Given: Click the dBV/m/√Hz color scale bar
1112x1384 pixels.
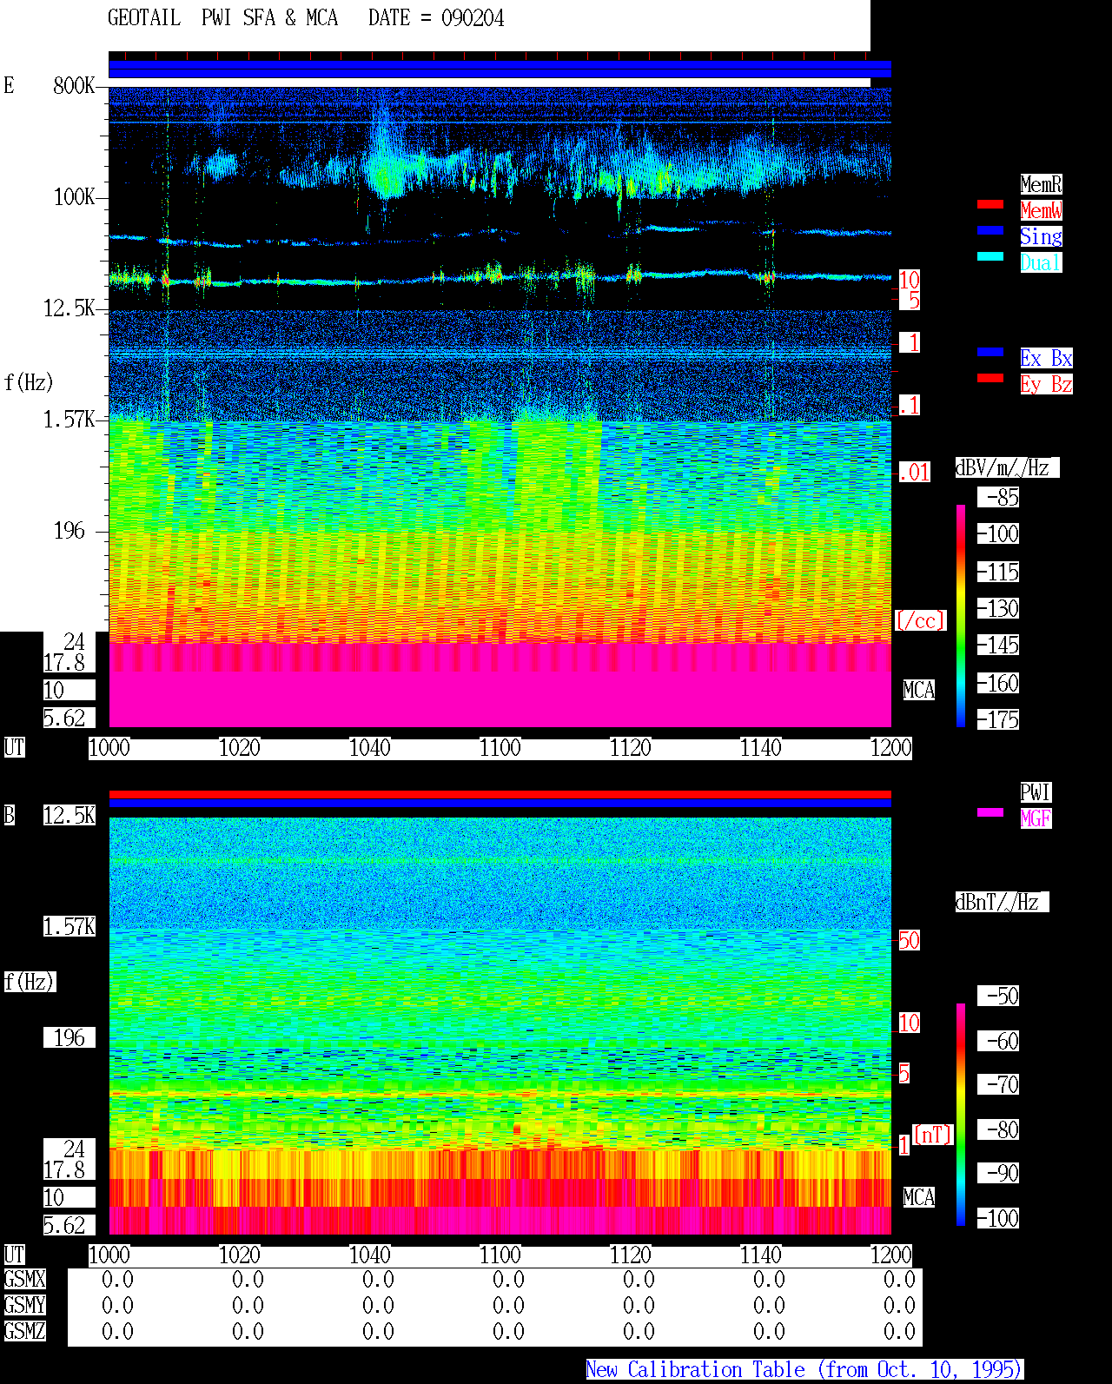Looking at the screenshot, I should [961, 615].
